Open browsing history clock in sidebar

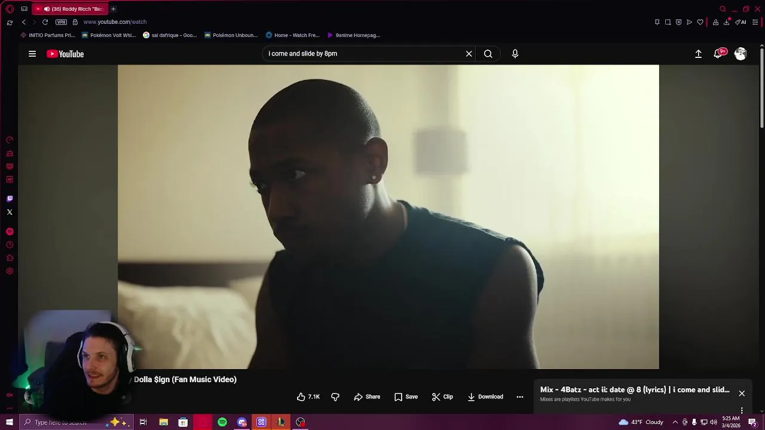pyautogui.click(x=10, y=245)
